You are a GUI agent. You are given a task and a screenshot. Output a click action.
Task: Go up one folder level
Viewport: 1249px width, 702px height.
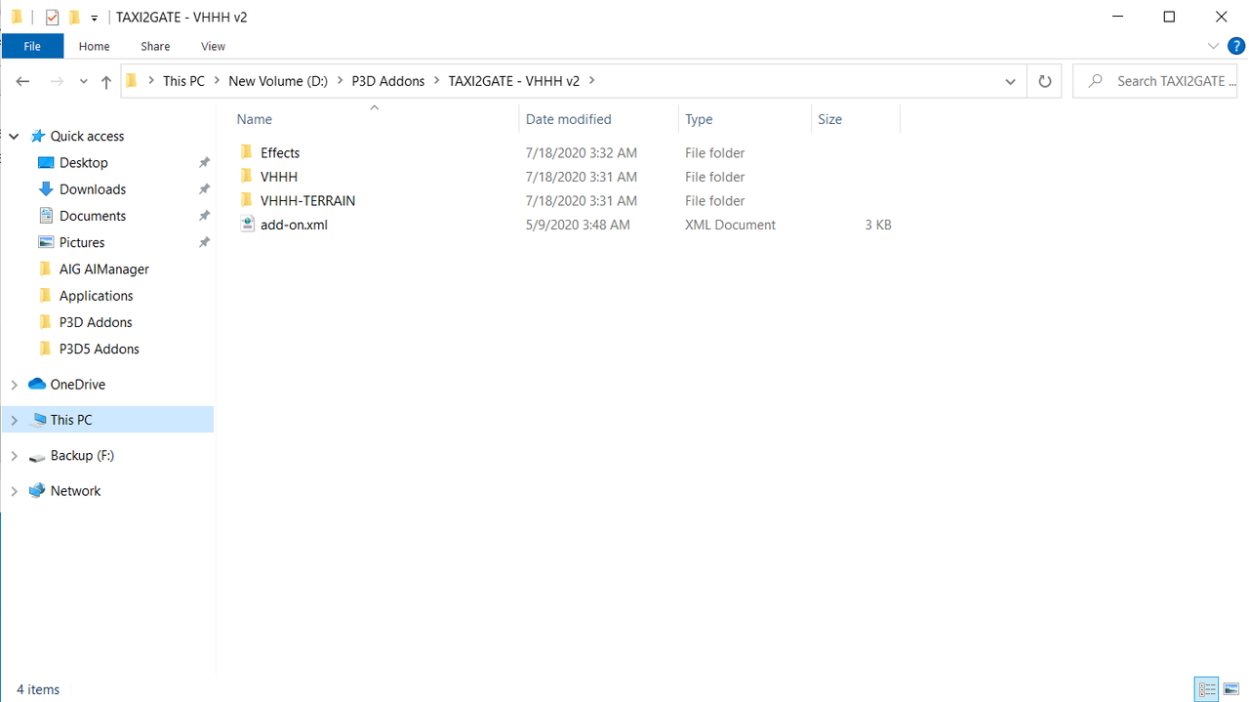[x=106, y=82]
